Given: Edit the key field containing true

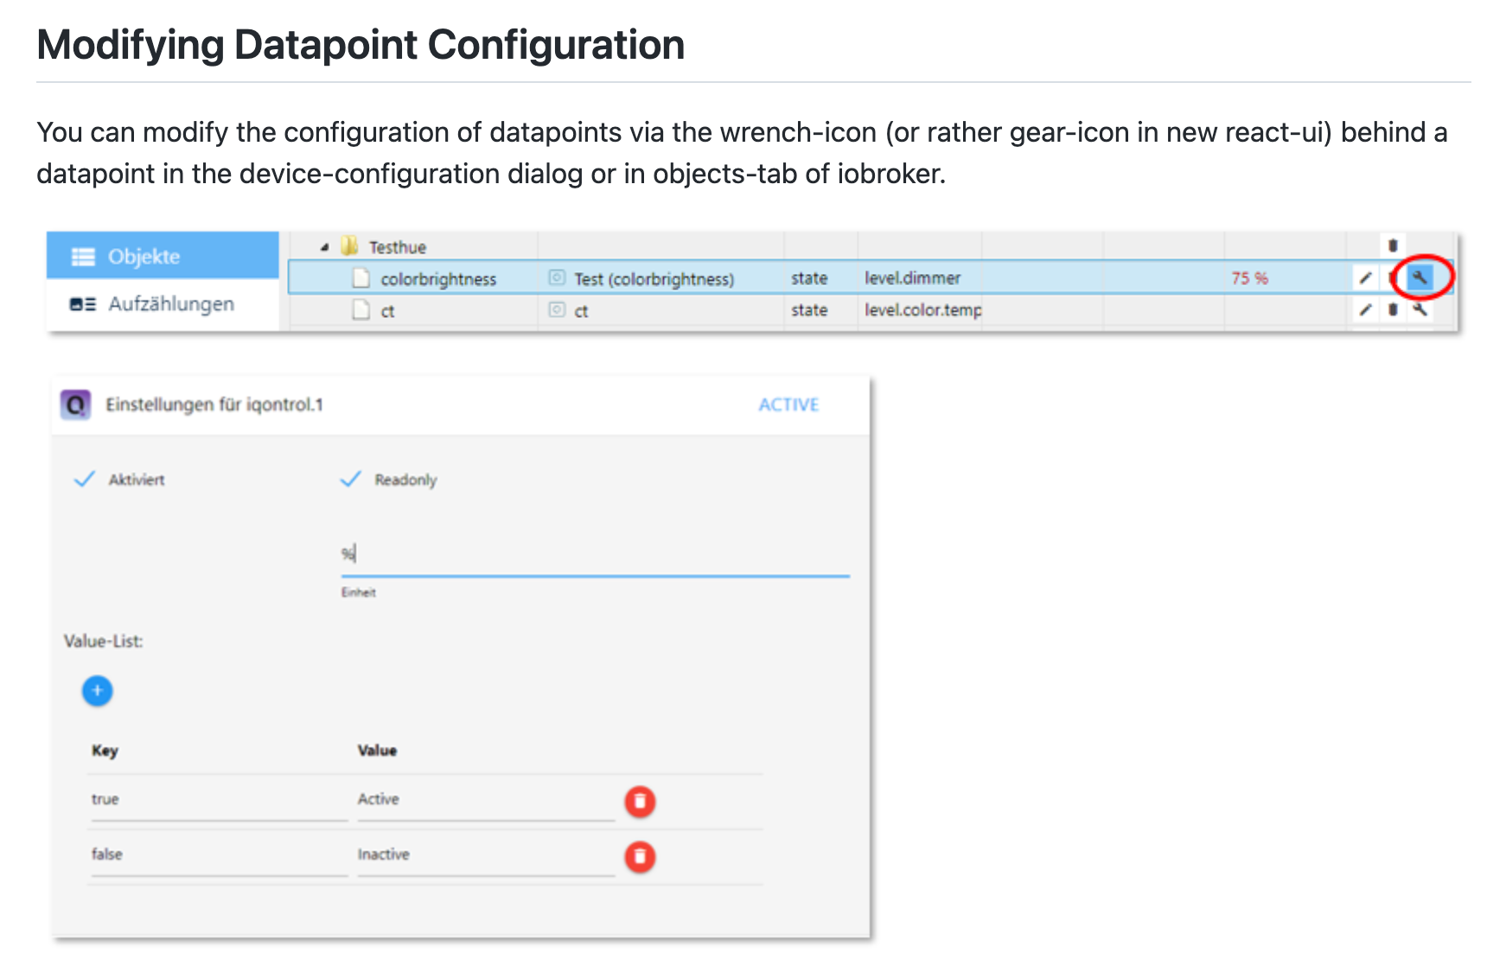Looking at the screenshot, I should pyautogui.click(x=219, y=799).
